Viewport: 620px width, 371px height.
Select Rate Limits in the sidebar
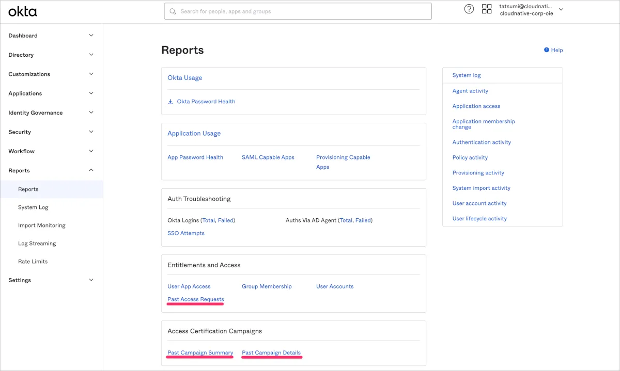pos(33,262)
